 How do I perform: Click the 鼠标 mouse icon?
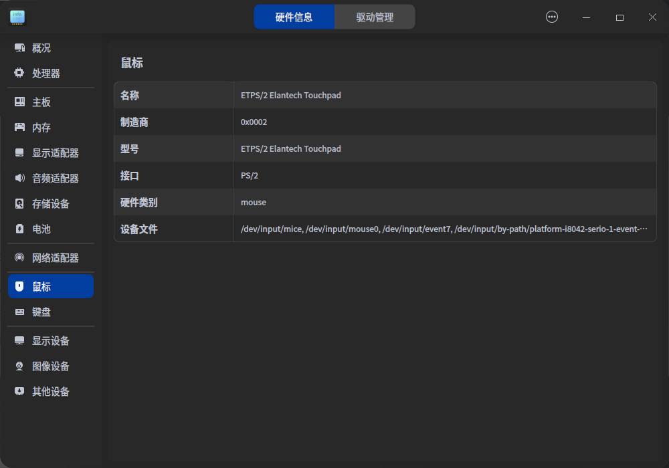[x=19, y=286]
